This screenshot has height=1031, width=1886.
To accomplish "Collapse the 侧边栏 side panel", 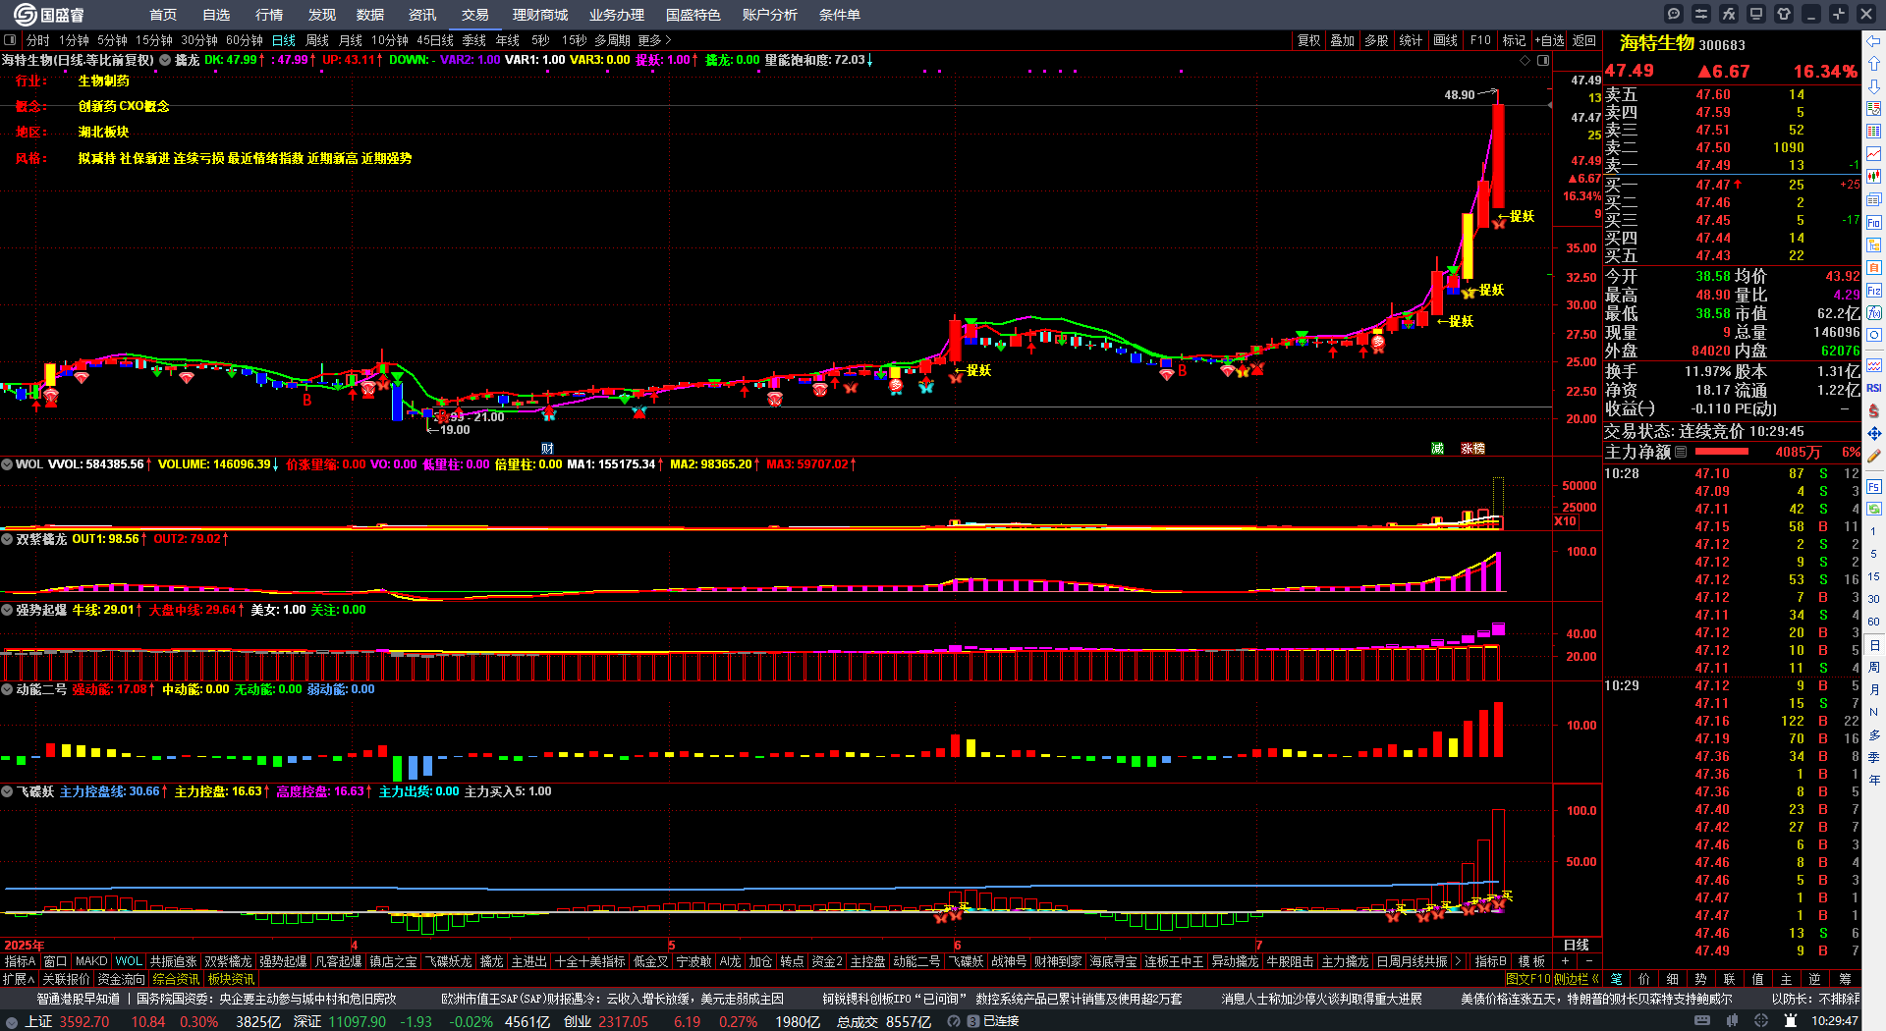I will pyautogui.click(x=1577, y=979).
